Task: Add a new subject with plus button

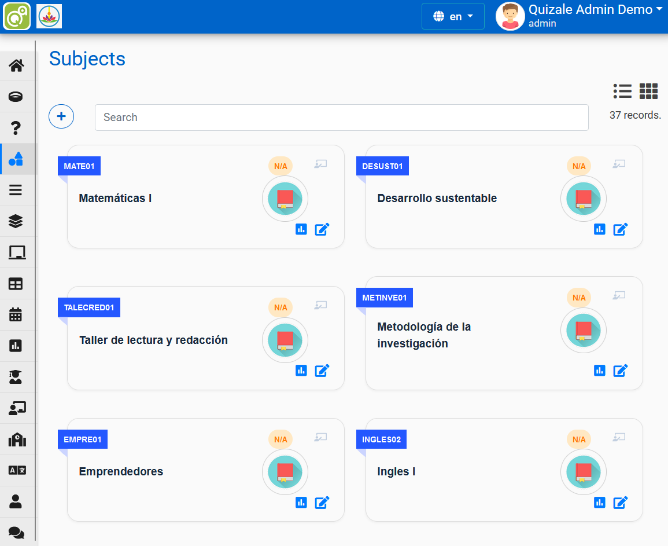Action: coord(61,116)
